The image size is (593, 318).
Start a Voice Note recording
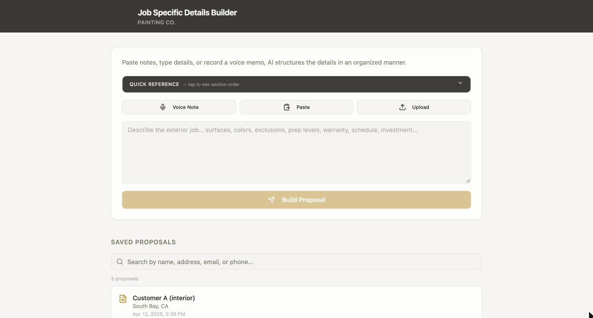[179, 107]
